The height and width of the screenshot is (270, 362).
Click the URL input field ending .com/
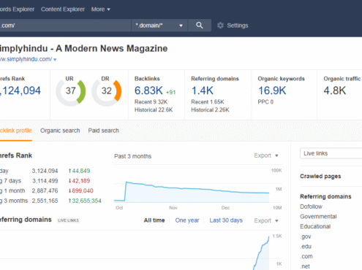pyautogui.click(x=65, y=26)
